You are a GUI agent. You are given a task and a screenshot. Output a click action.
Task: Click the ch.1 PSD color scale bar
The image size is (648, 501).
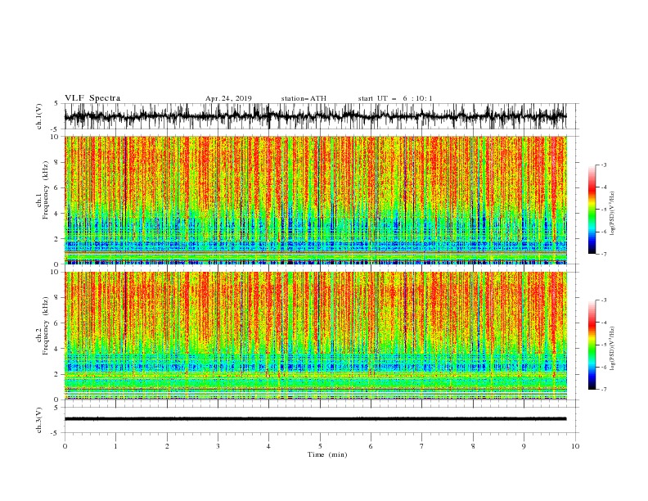pos(592,210)
